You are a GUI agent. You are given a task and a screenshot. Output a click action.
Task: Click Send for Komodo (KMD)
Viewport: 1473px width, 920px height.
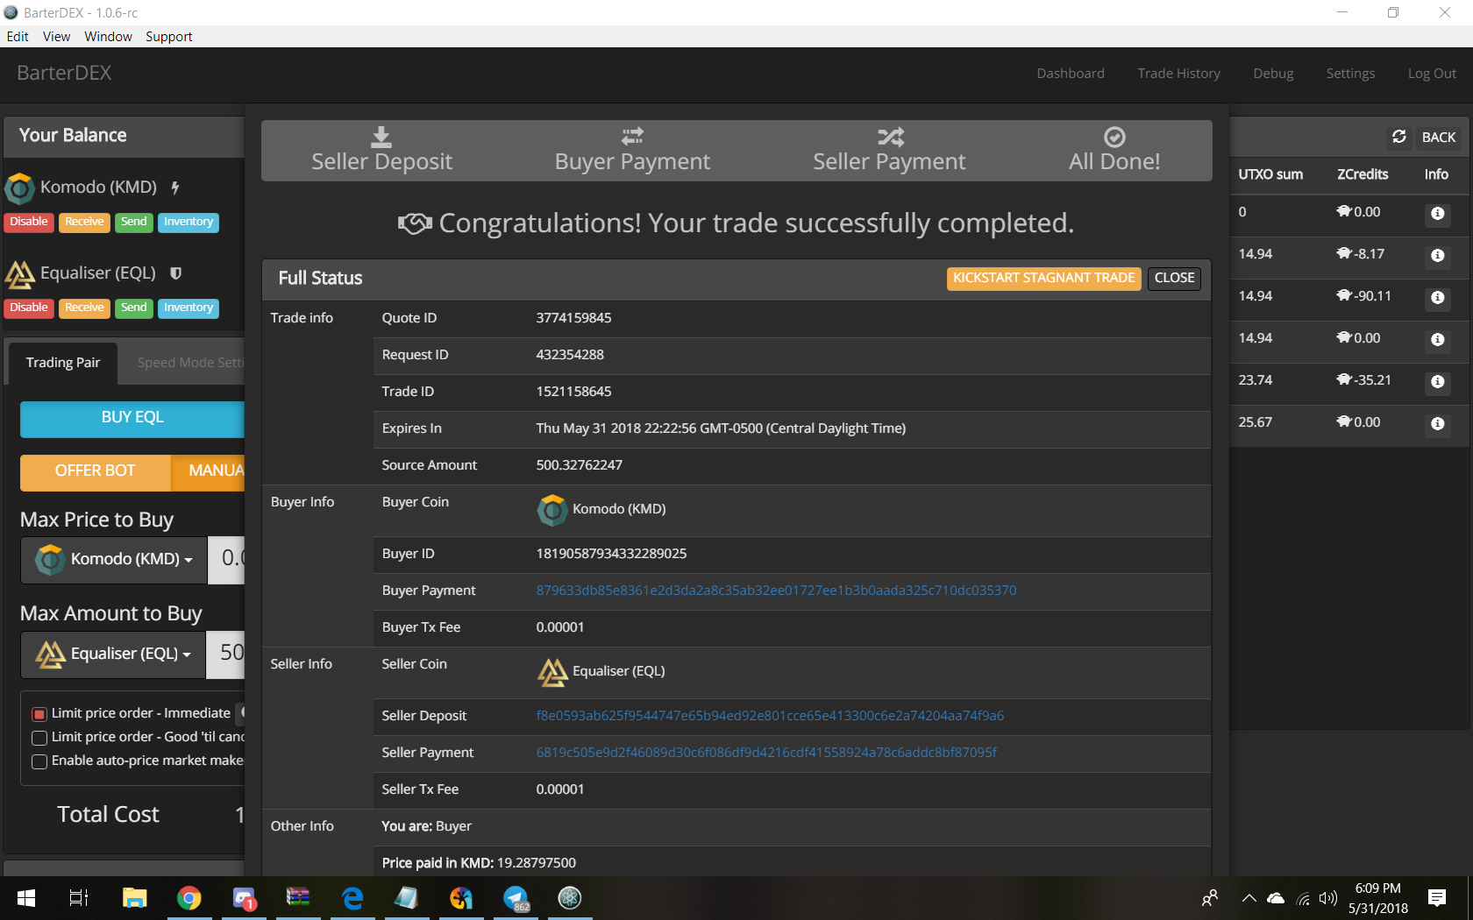(134, 223)
